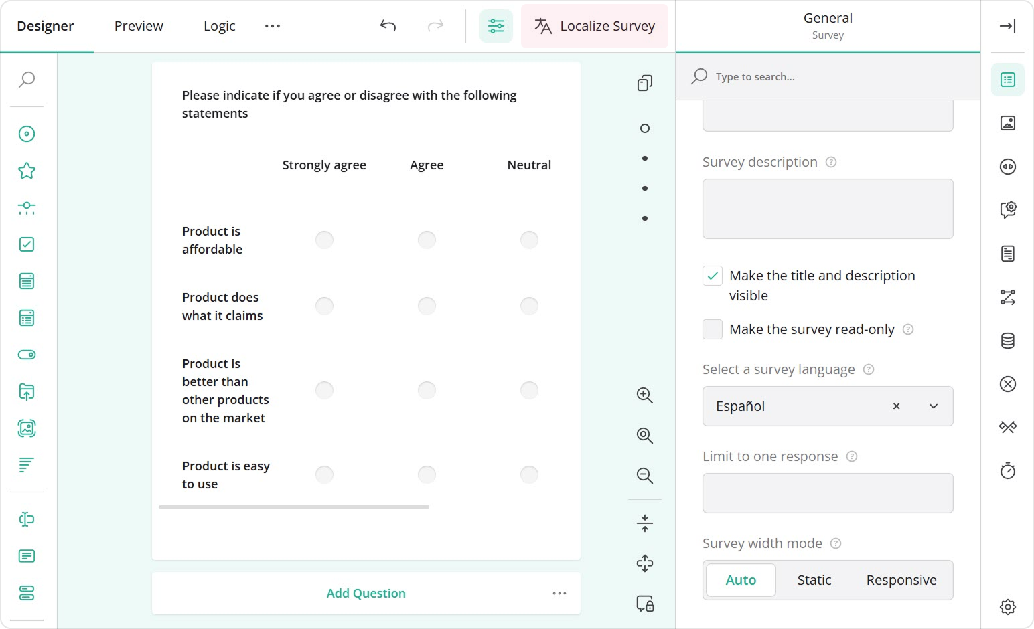Choose the Yes/No boolean question type
The width and height of the screenshot is (1034, 629).
[27, 355]
